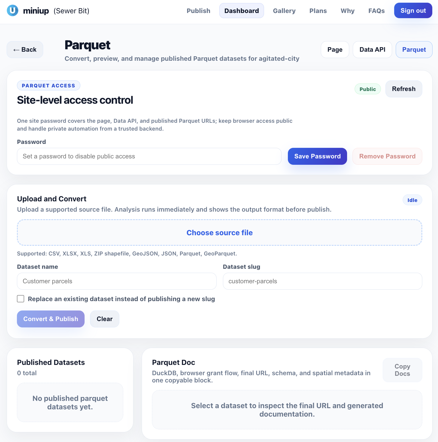Open the Data API view
Screen dimensions: 438x442
click(x=372, y=49)
